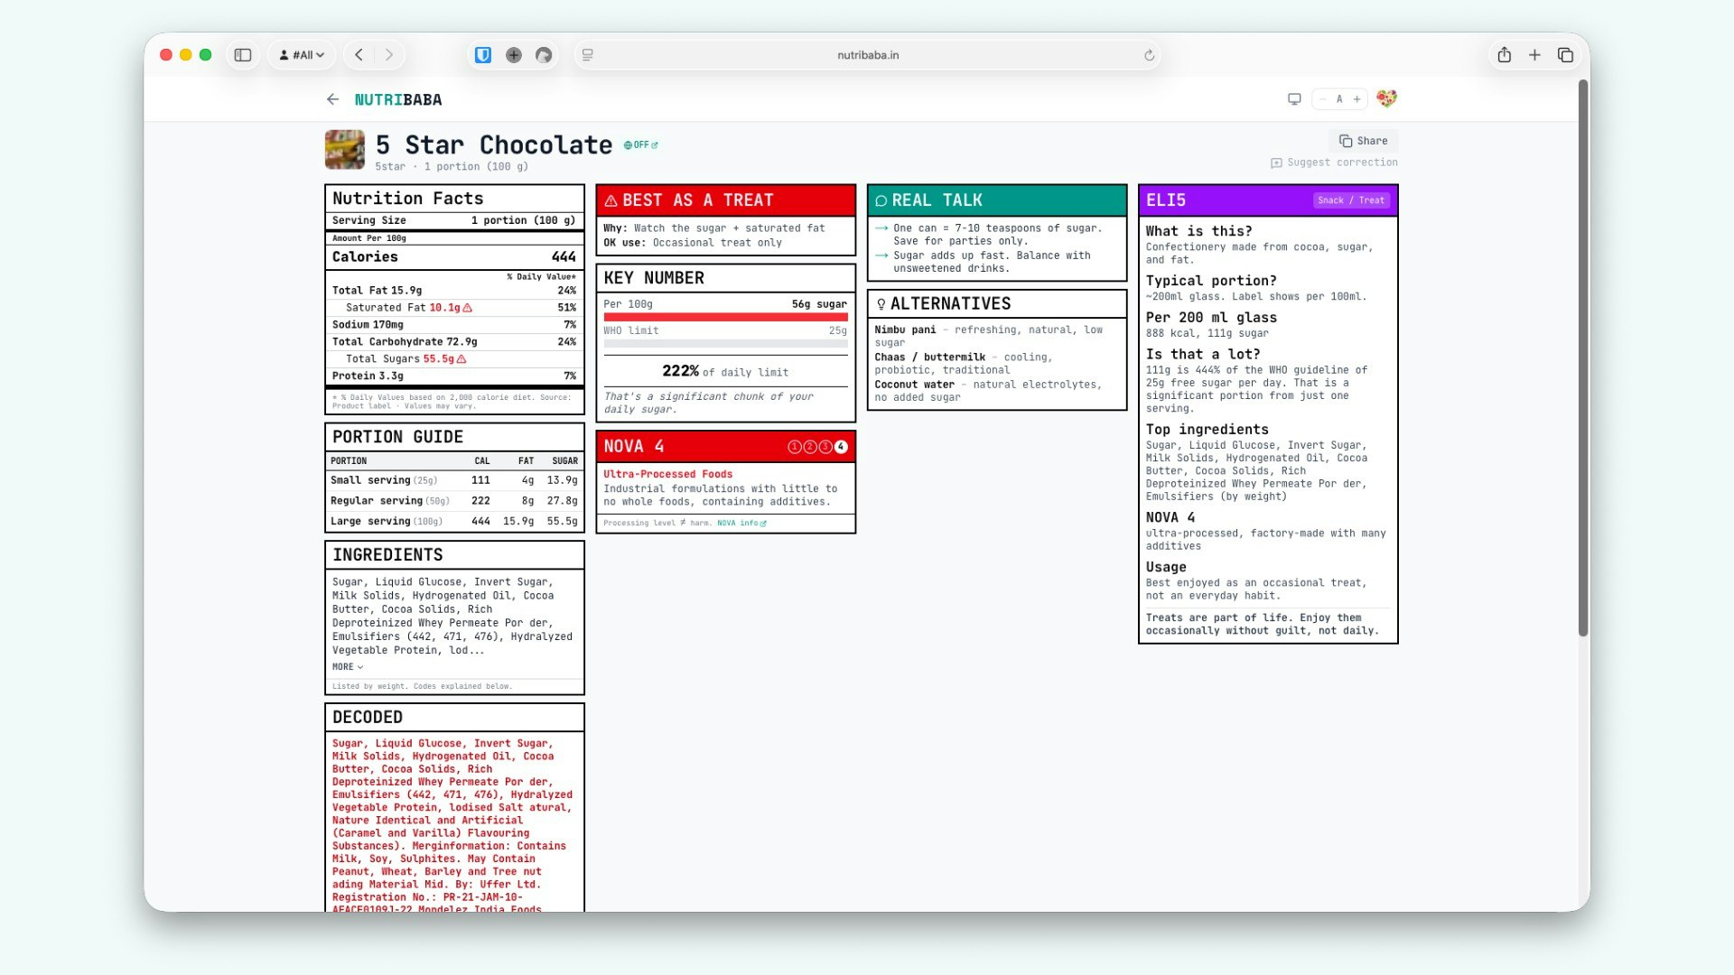The width and height of the screenshot is (1734, 975).
Task: Open the OFF external link next to the product title
Action: tap(639, 144)
